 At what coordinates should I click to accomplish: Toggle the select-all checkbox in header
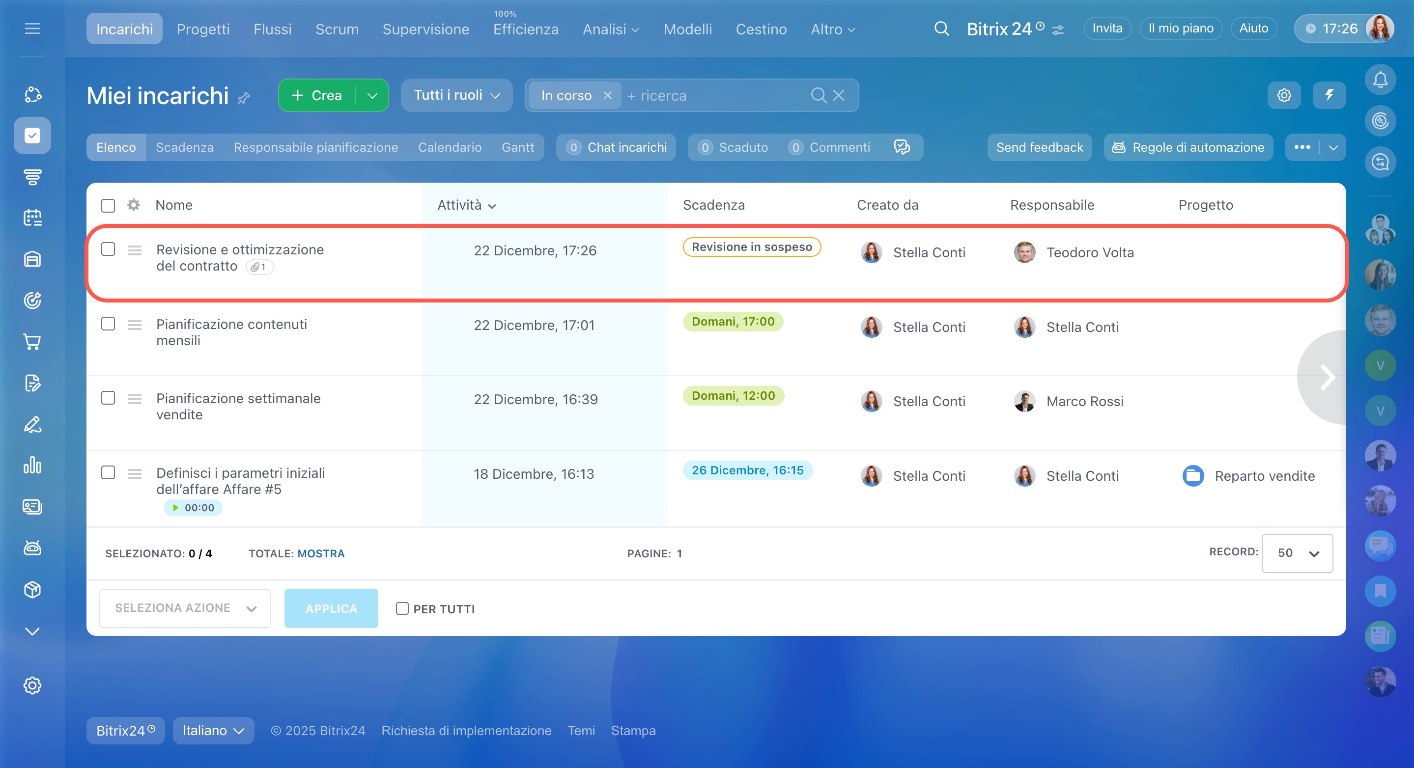108,205
